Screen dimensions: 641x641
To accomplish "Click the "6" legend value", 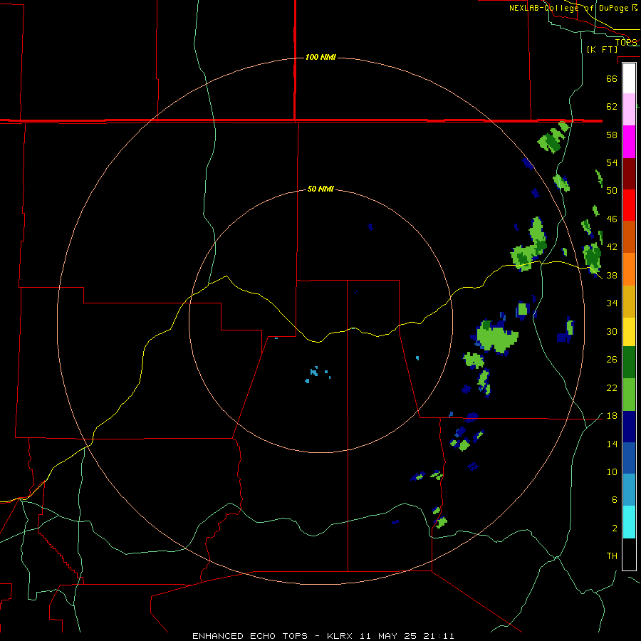I will click(x=615, y=500).
